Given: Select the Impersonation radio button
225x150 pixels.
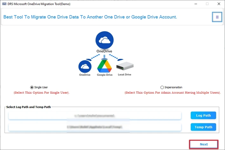Looking at the screenshot, I should pos(162,87).
